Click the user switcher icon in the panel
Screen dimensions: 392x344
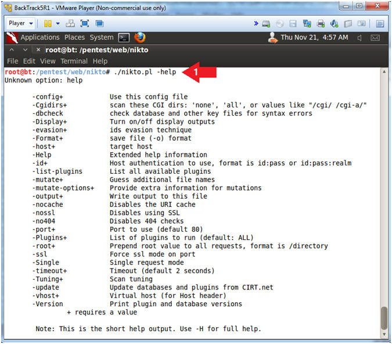click(272, 38)
